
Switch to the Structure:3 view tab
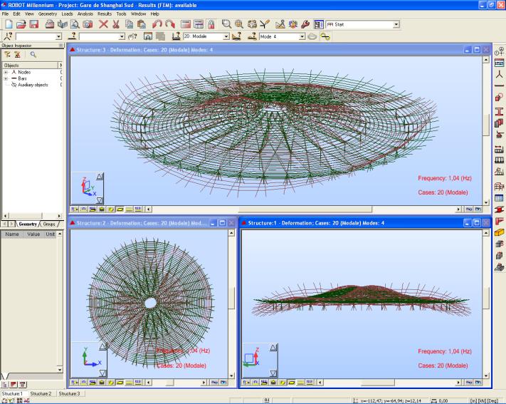(x=69, y=393)
